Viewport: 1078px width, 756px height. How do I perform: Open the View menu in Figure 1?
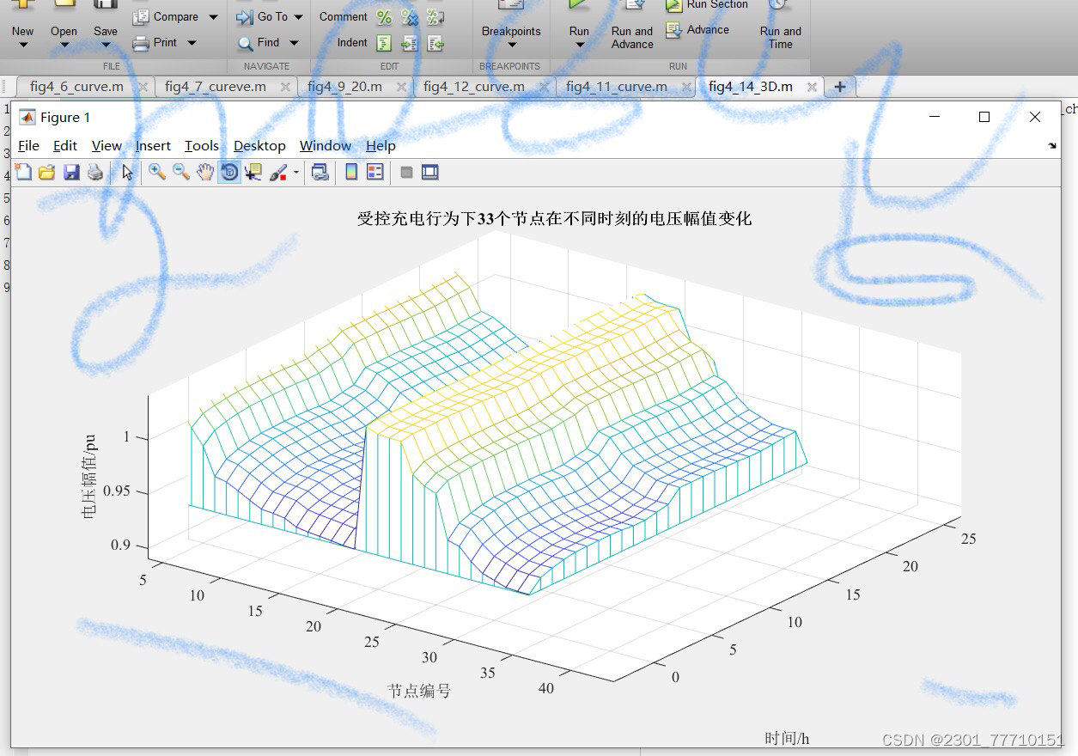[x=107, y=146]
